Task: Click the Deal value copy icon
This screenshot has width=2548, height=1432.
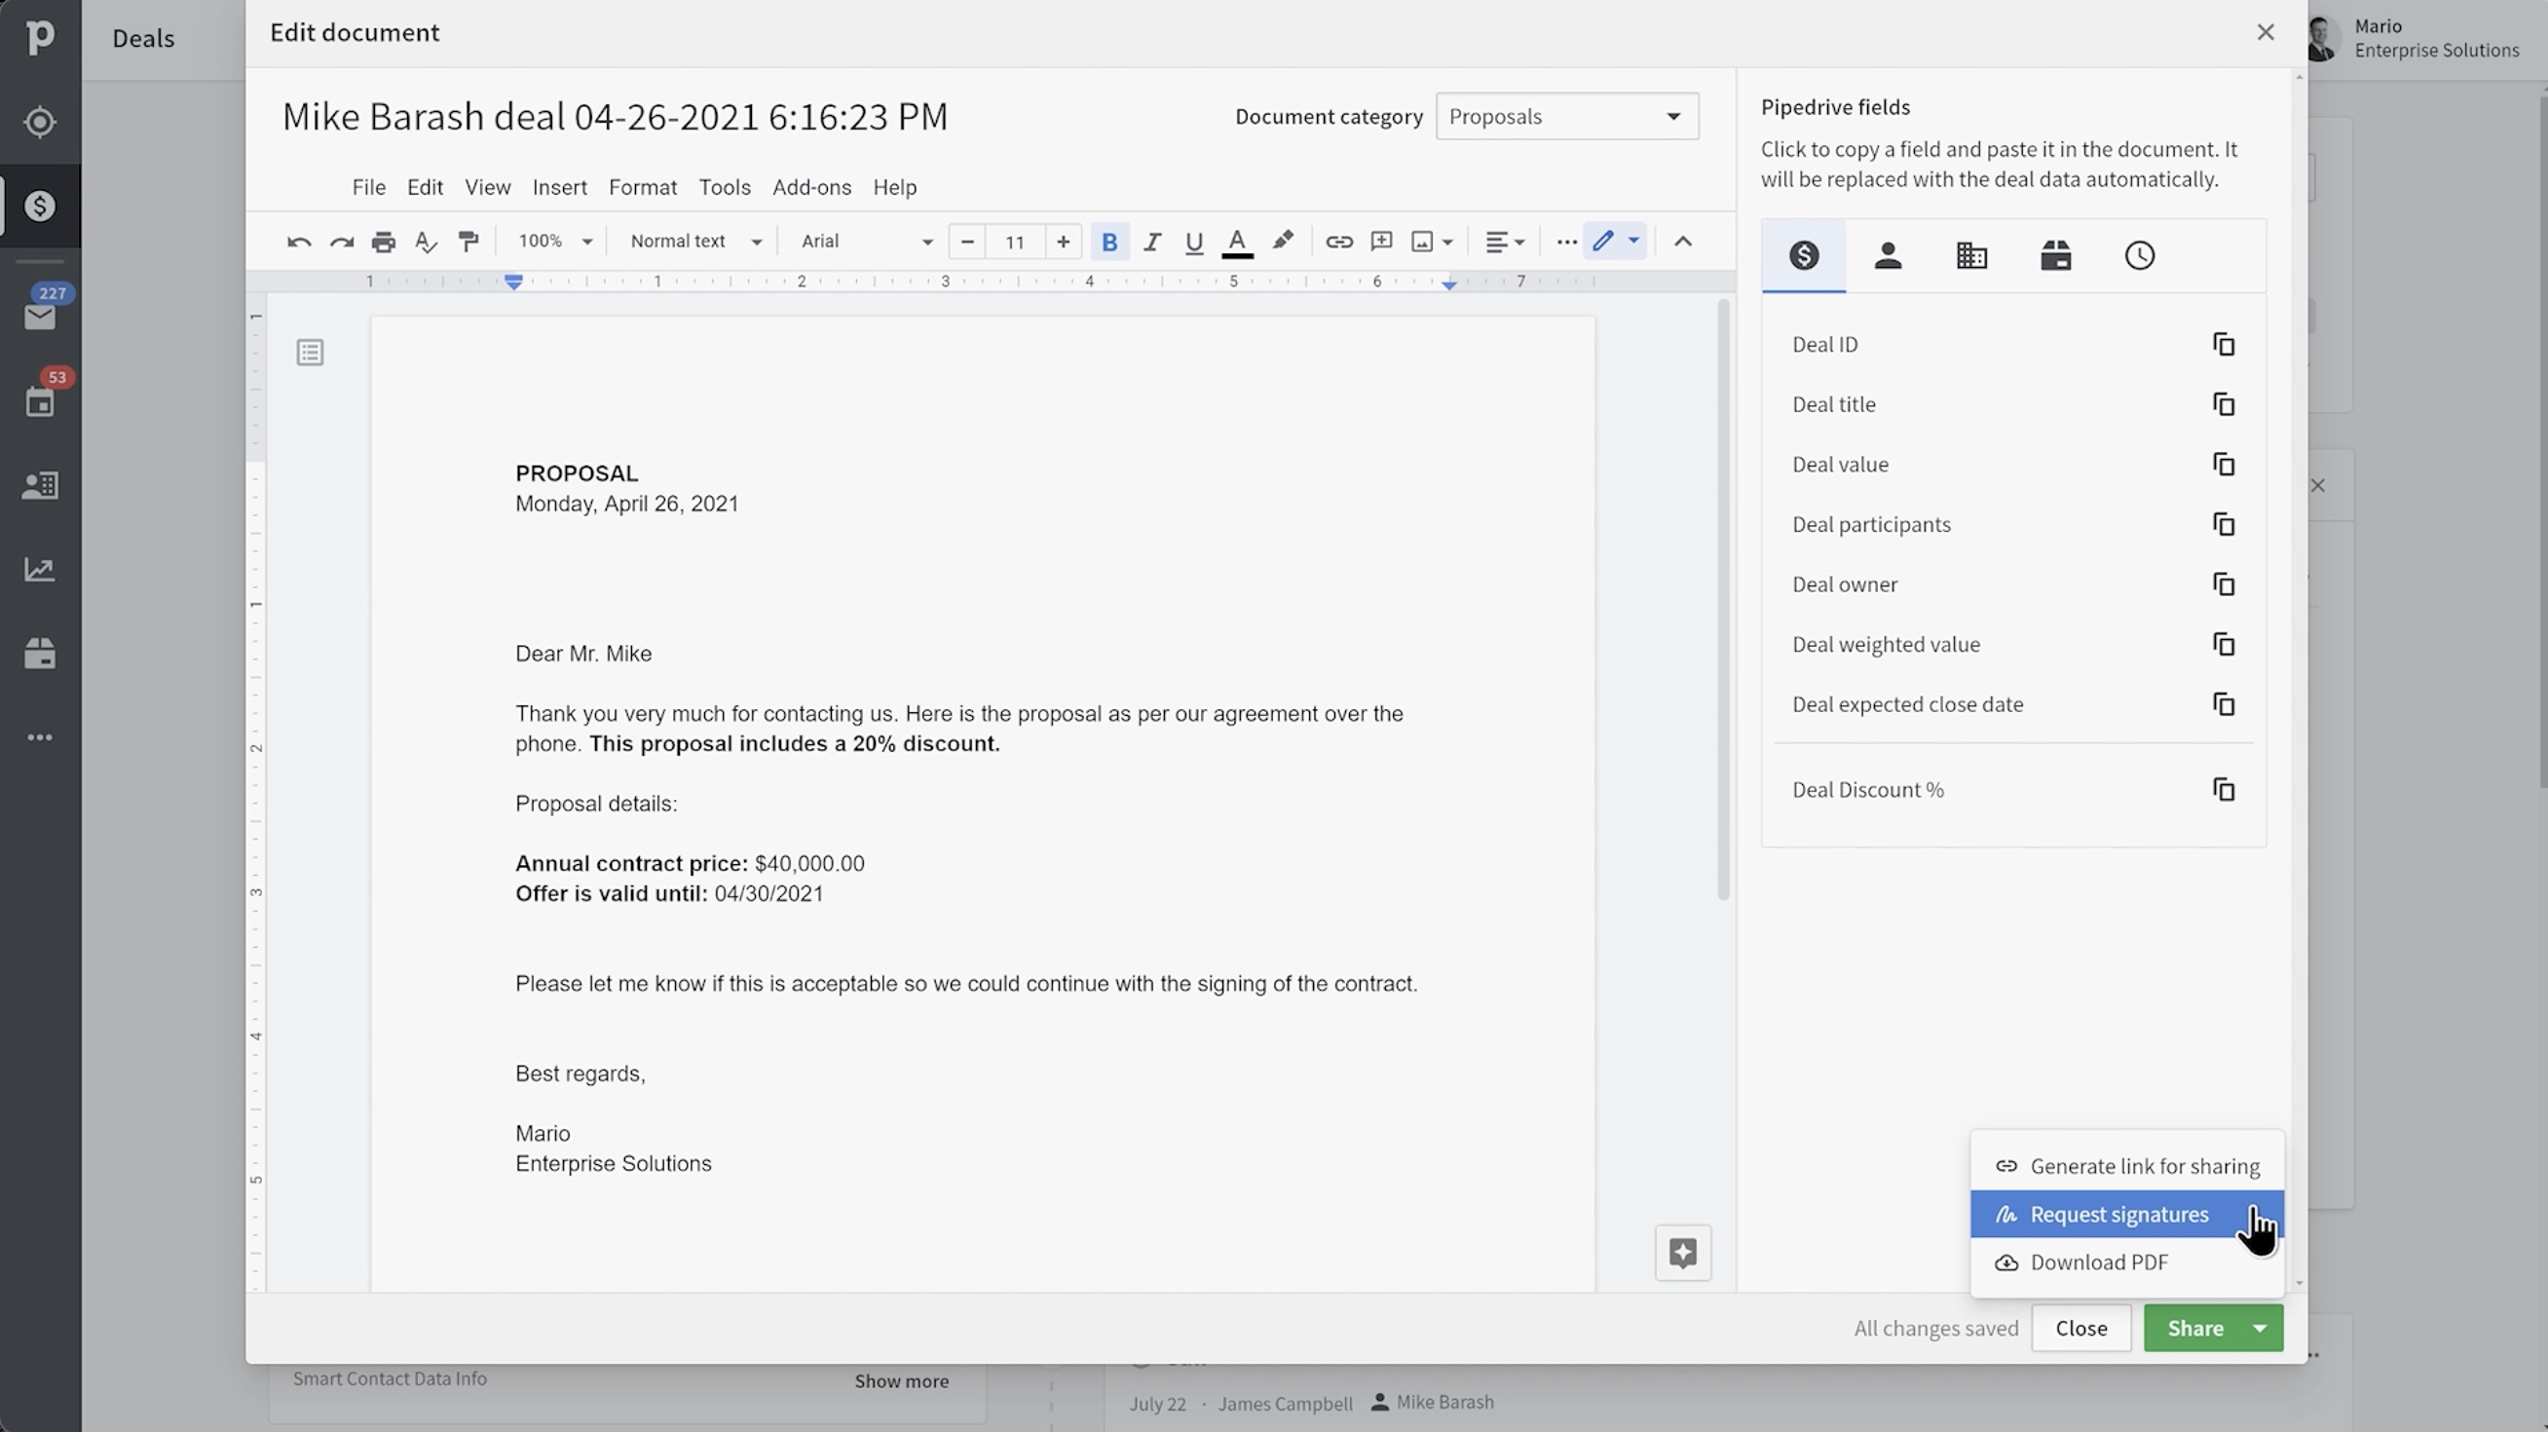Action: [2223, 464]
